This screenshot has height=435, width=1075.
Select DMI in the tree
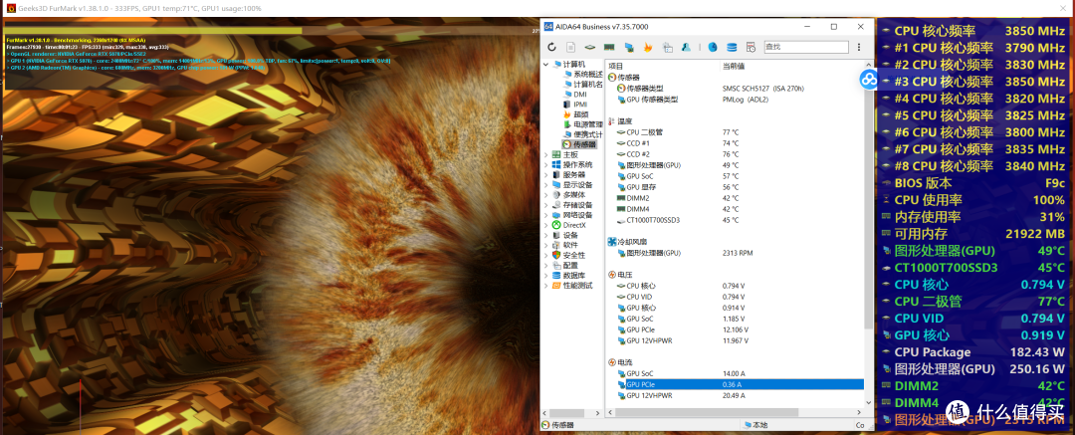click(x=574, y=94)
